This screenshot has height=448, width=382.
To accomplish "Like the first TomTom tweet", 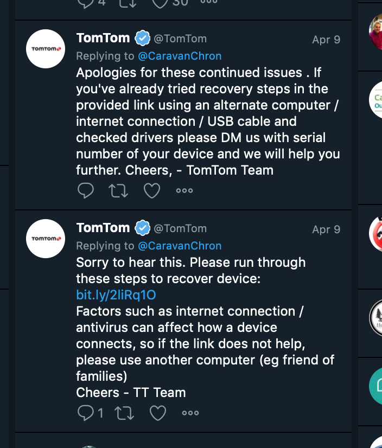I will (152, 190).
